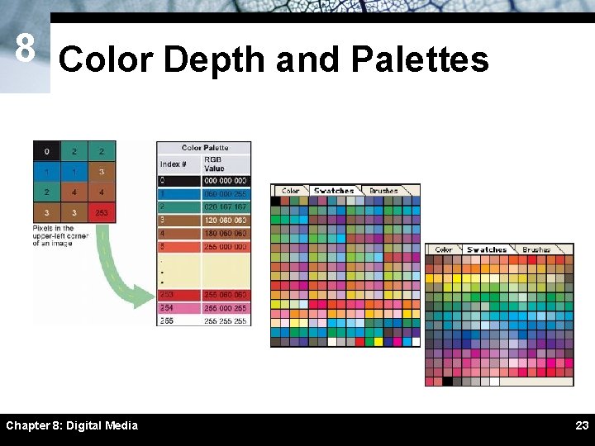The image size is (595, 446).
Task: Click RGB value '255 255 255'
Action: (226, 320)
